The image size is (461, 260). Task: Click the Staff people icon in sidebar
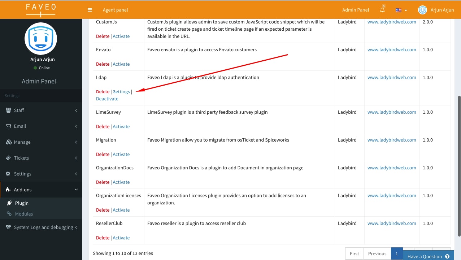coord(8,110)
